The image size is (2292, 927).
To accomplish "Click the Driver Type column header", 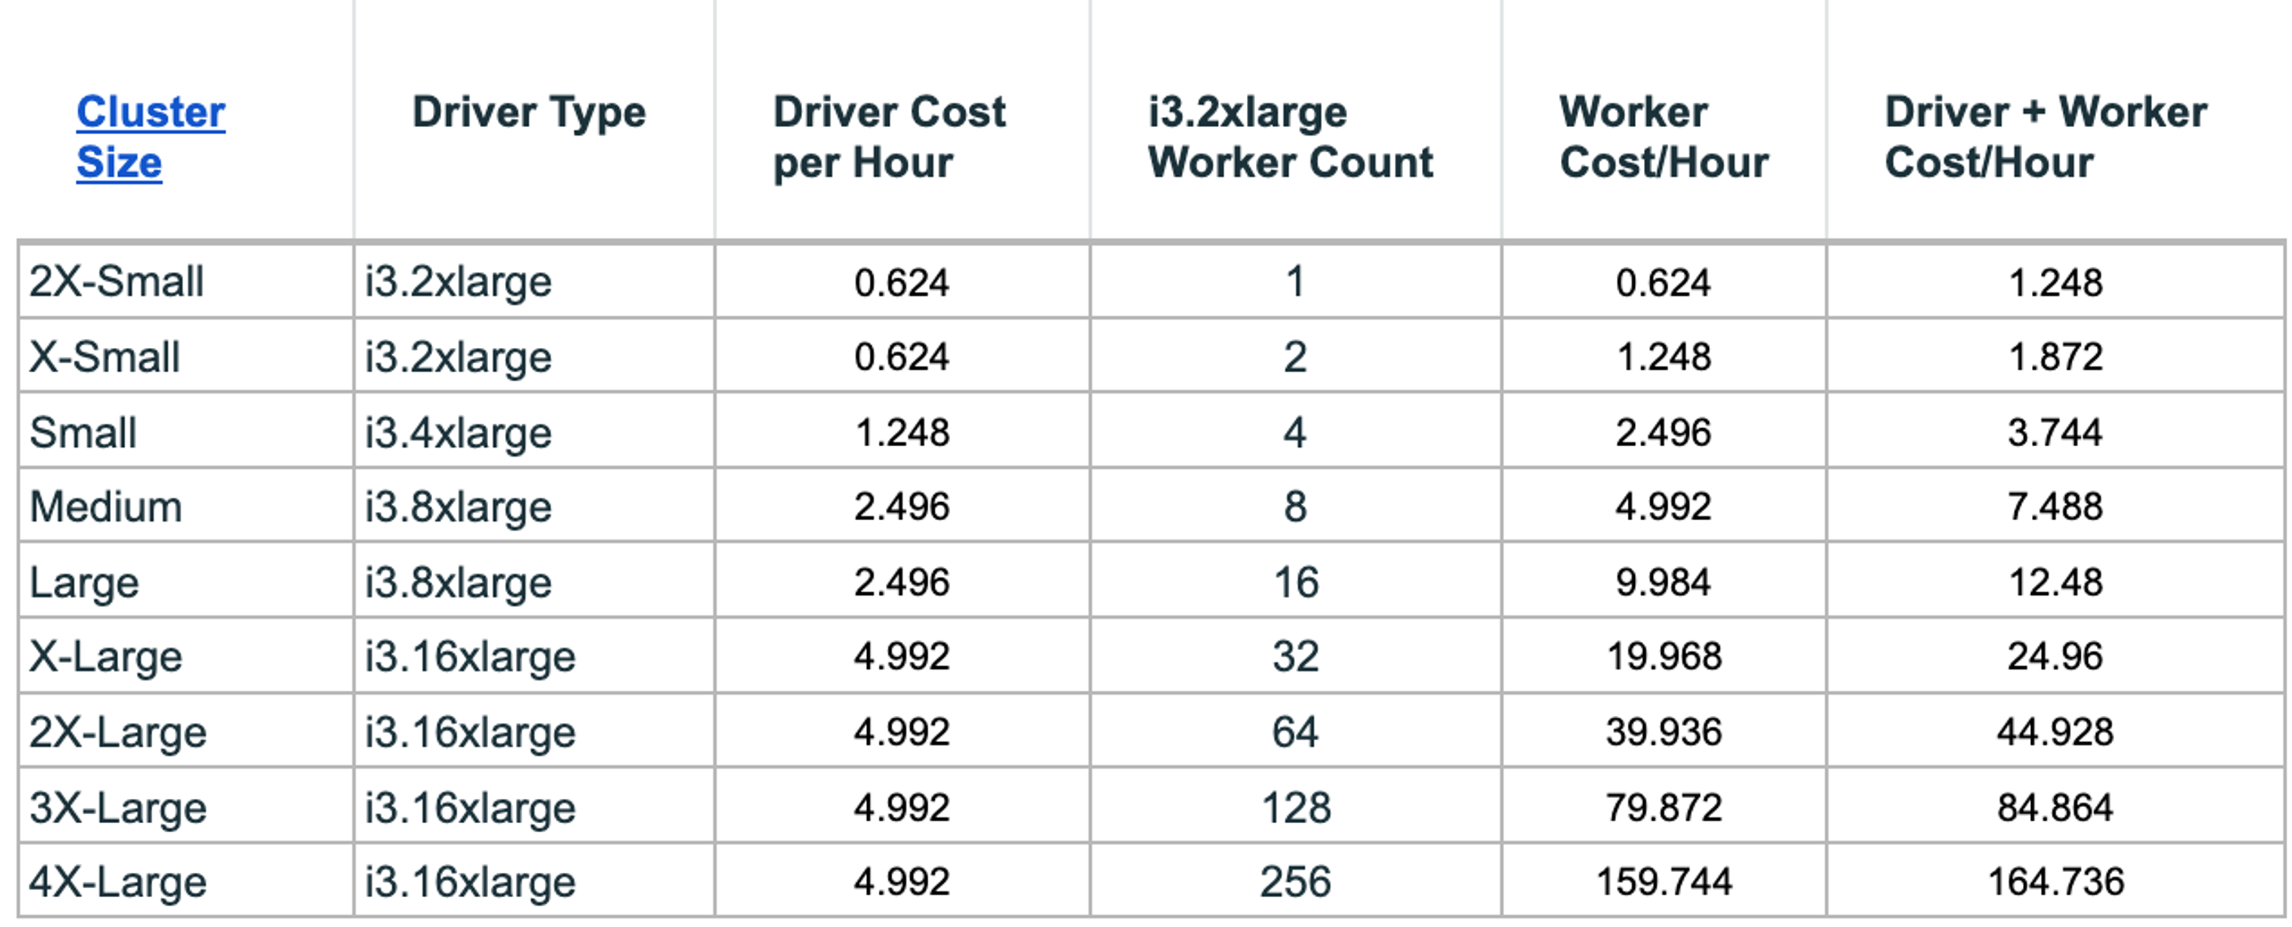I will (x=529, y=113).
